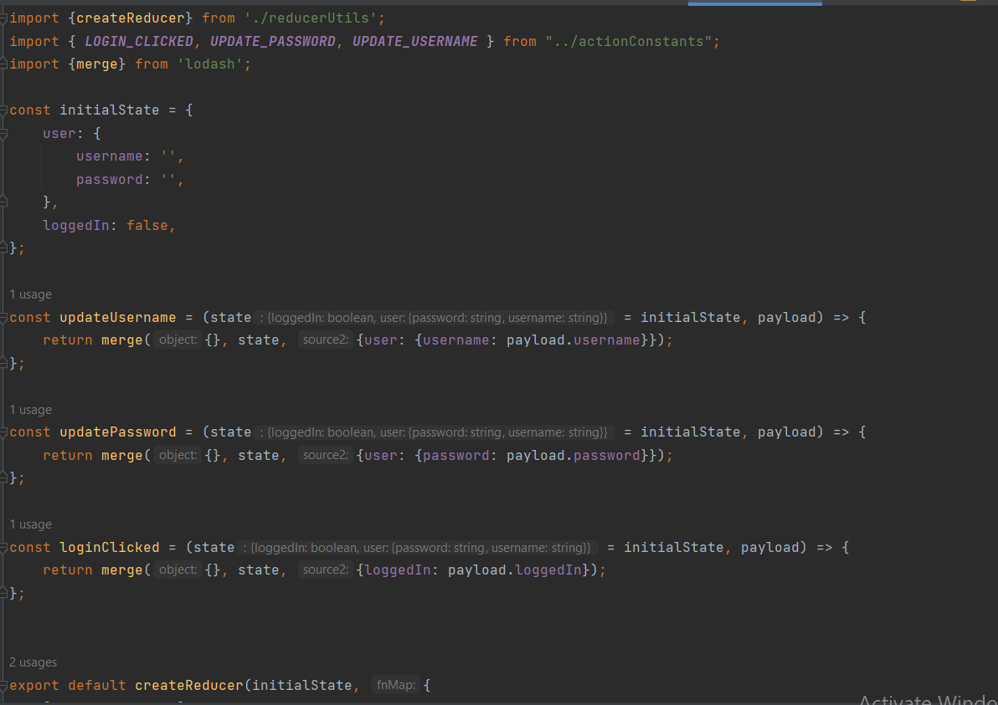Collapse the updatePassword function body

3,432
